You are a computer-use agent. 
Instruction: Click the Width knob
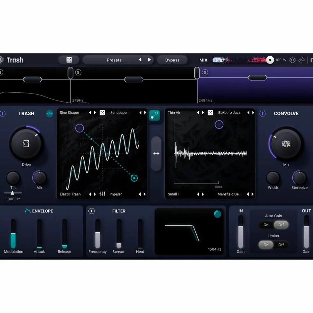273,178
